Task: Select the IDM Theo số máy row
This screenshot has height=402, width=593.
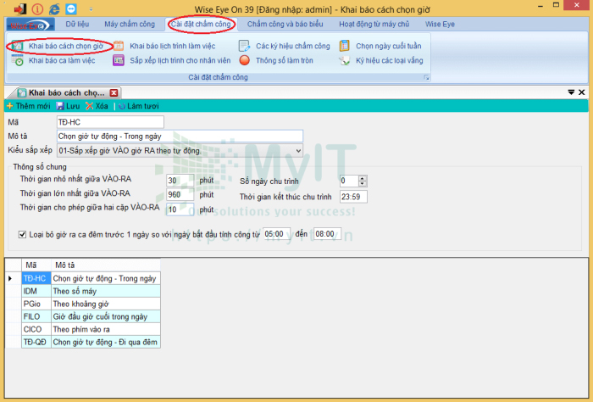Action: click(91, 291)
